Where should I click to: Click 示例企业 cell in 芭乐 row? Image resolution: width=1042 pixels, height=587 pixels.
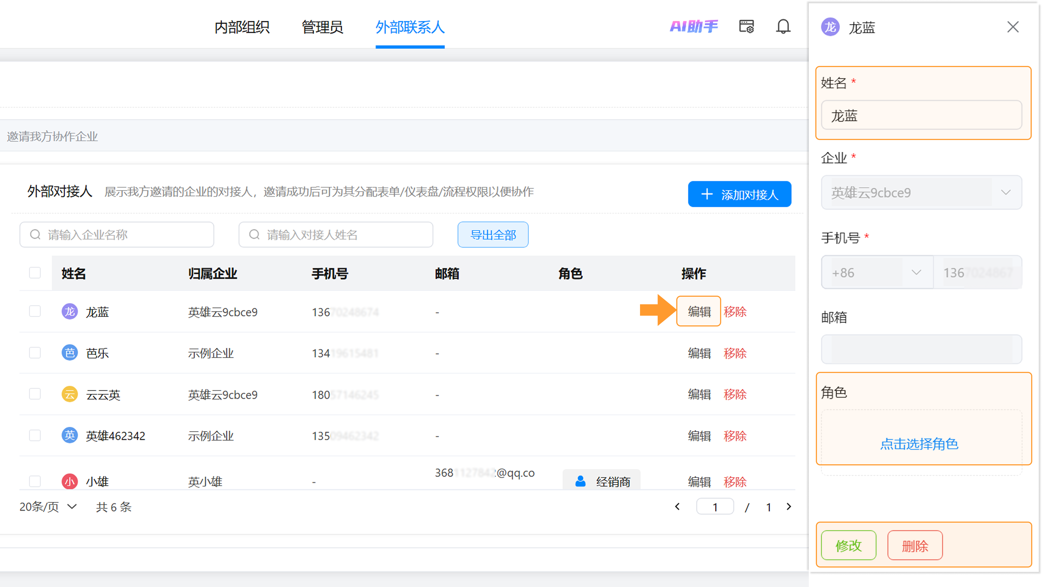click(x=211, y=353)
